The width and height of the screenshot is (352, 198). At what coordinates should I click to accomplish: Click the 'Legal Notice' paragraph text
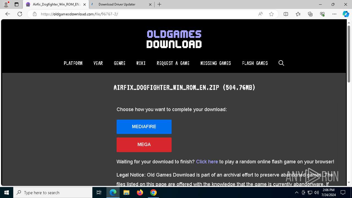225,180
